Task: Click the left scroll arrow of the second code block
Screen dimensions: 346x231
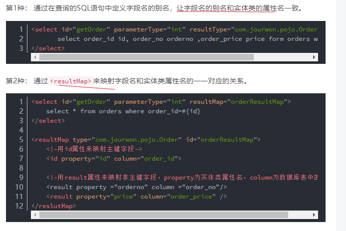Action: tap(35, 215)
